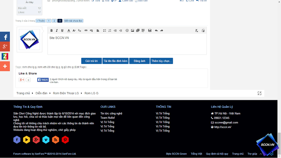Click the outdent icon

tap(115, 31)
